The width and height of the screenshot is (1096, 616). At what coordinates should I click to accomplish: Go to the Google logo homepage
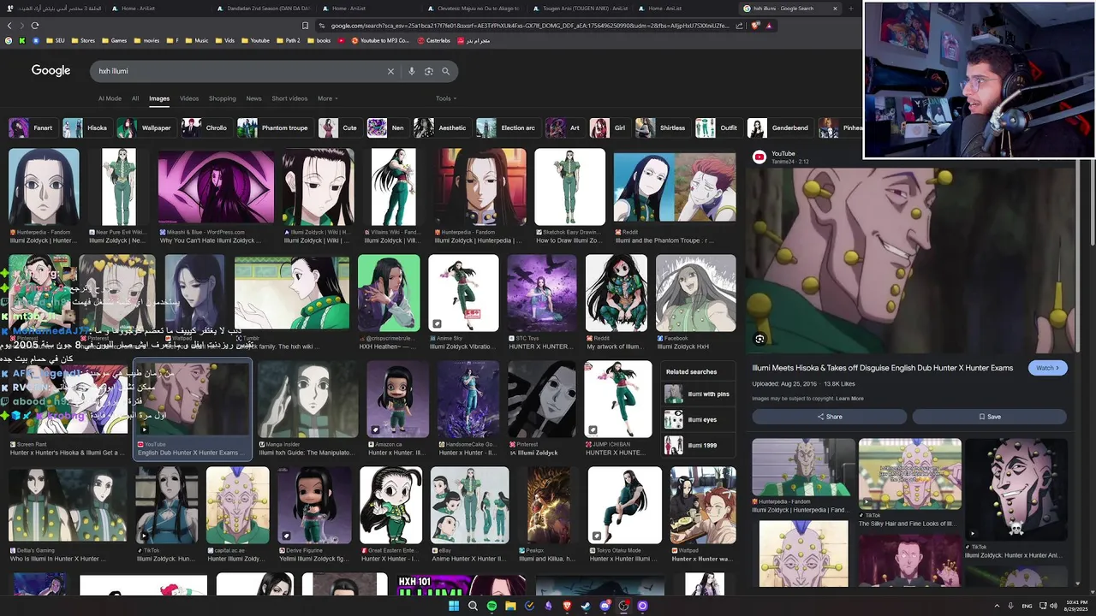pos(51,70)
